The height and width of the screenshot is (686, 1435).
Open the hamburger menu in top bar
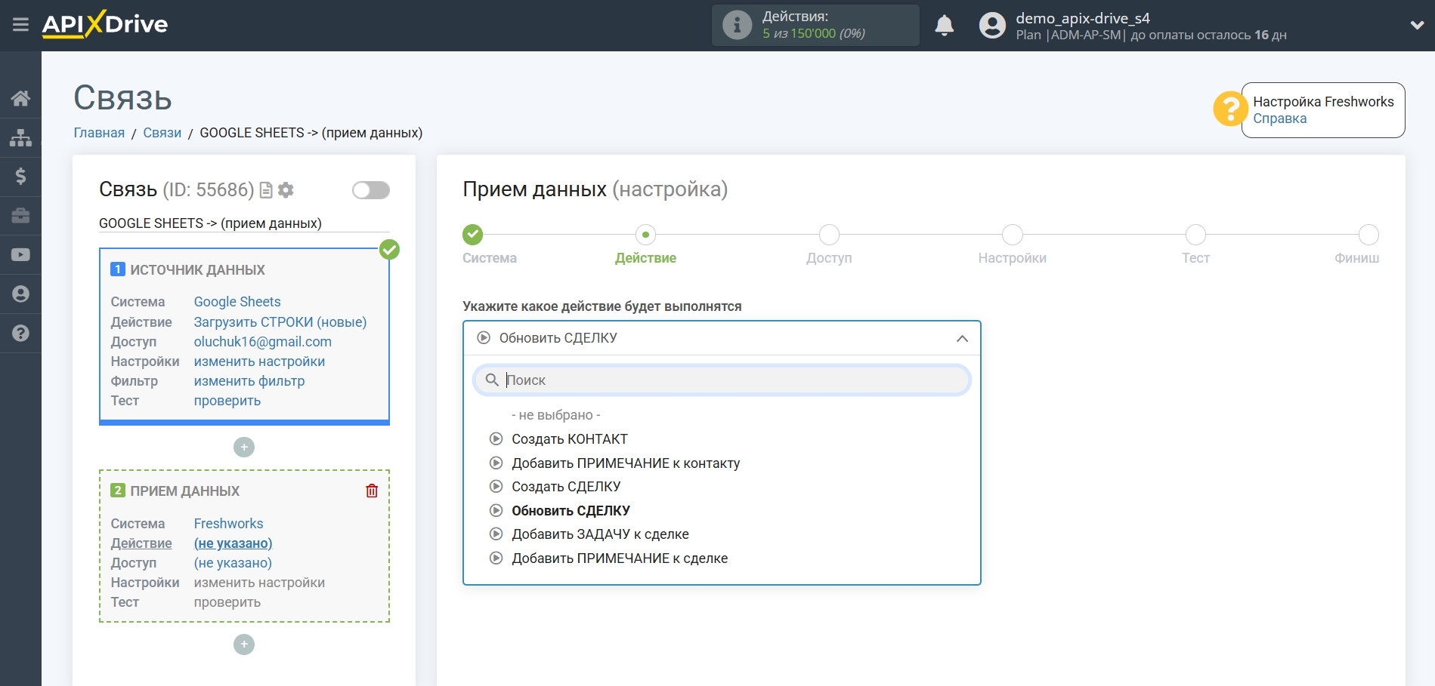click(20, 25)
